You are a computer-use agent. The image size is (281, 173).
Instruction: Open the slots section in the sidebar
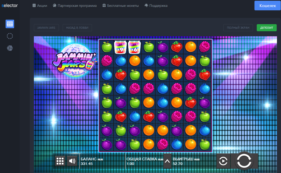(x=10, y=24)
